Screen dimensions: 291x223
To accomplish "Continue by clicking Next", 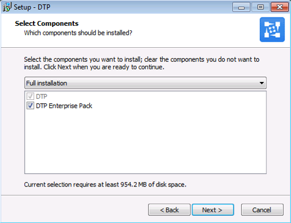I will coord(213,210).
